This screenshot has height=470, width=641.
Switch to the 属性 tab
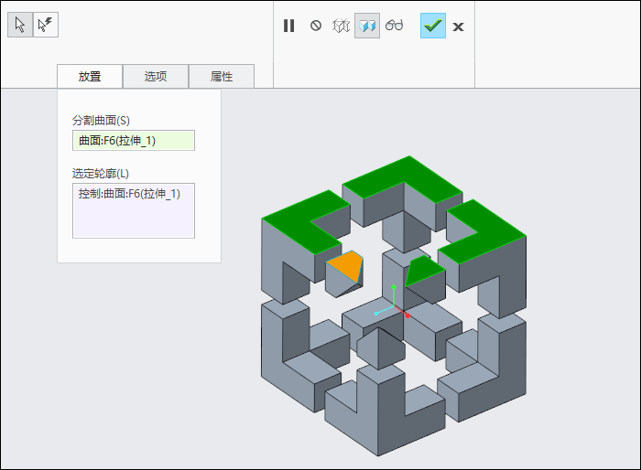click(x=222, y=77)
